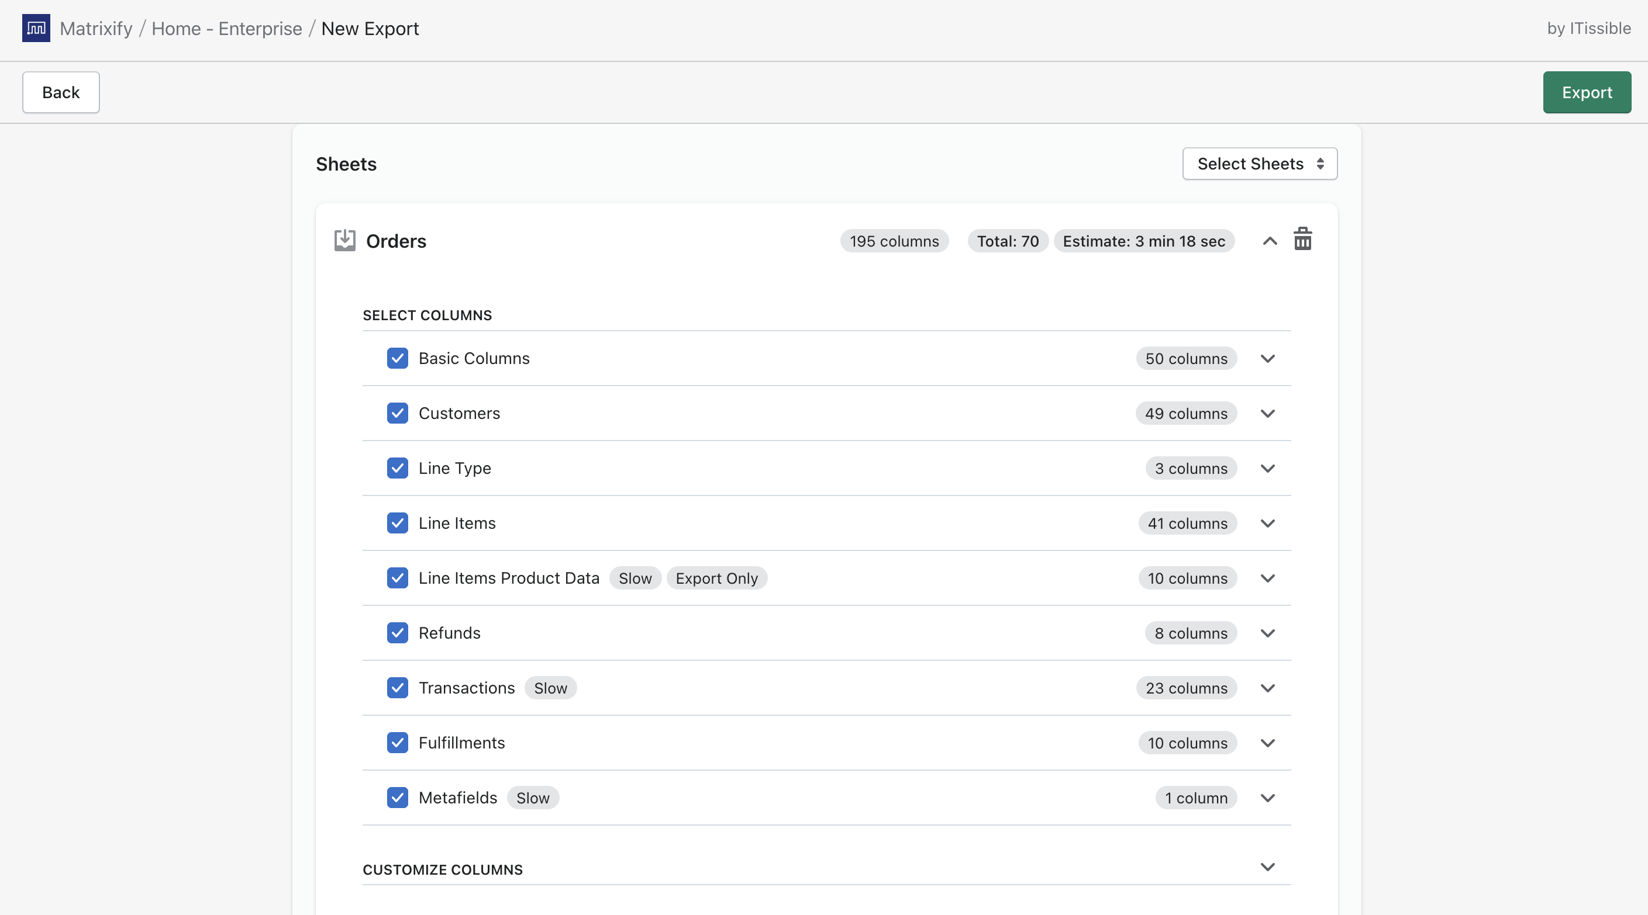The height and width of the screenshot is (915, 1648).
Task: Click the Transactions label
Action: click(x=466, y=688)
